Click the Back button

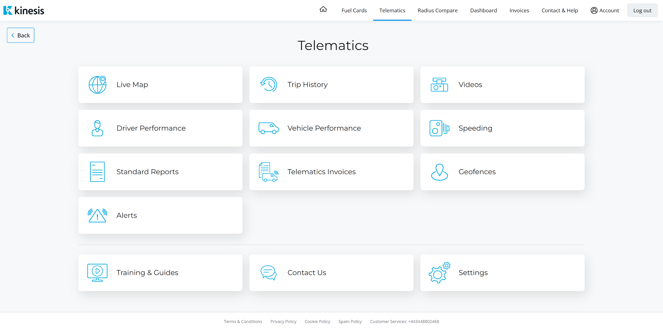coord(20,35)
